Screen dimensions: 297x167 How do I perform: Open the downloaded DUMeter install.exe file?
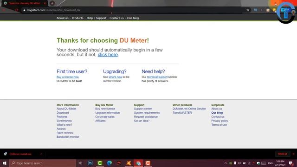20,154
